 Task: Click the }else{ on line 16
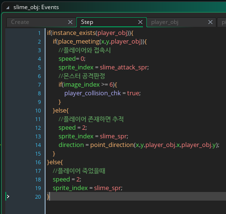click(55, 162)
